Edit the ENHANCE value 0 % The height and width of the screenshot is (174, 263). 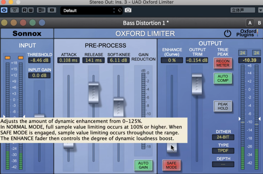(x=172, y=60)
